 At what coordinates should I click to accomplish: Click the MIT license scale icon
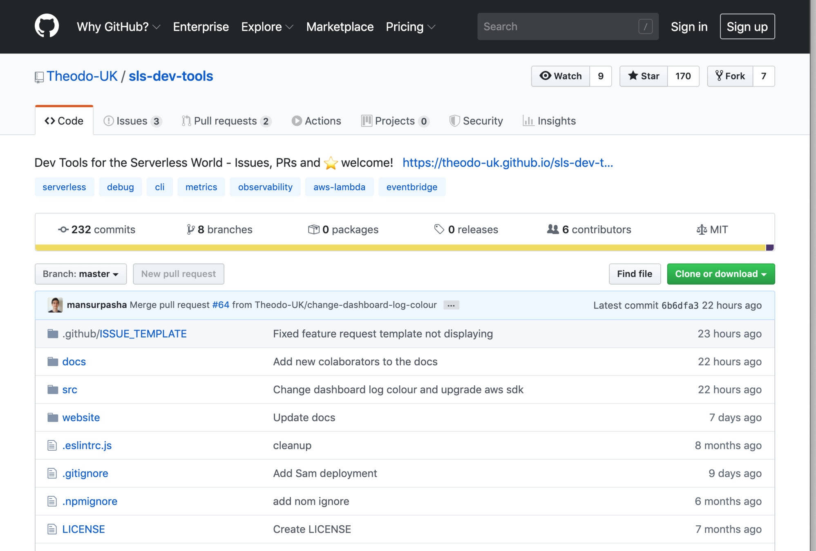701,230
